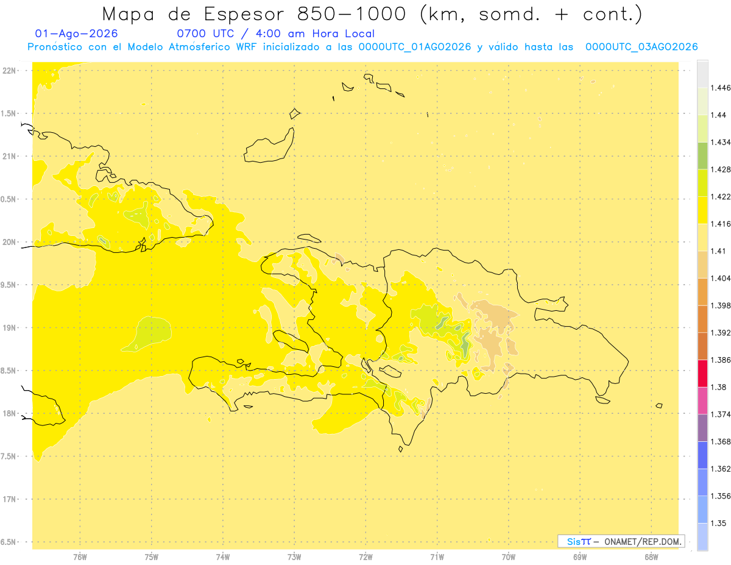Click legend value '1.38'
This screenshot has height=565, width=731.
pos(718,387)
